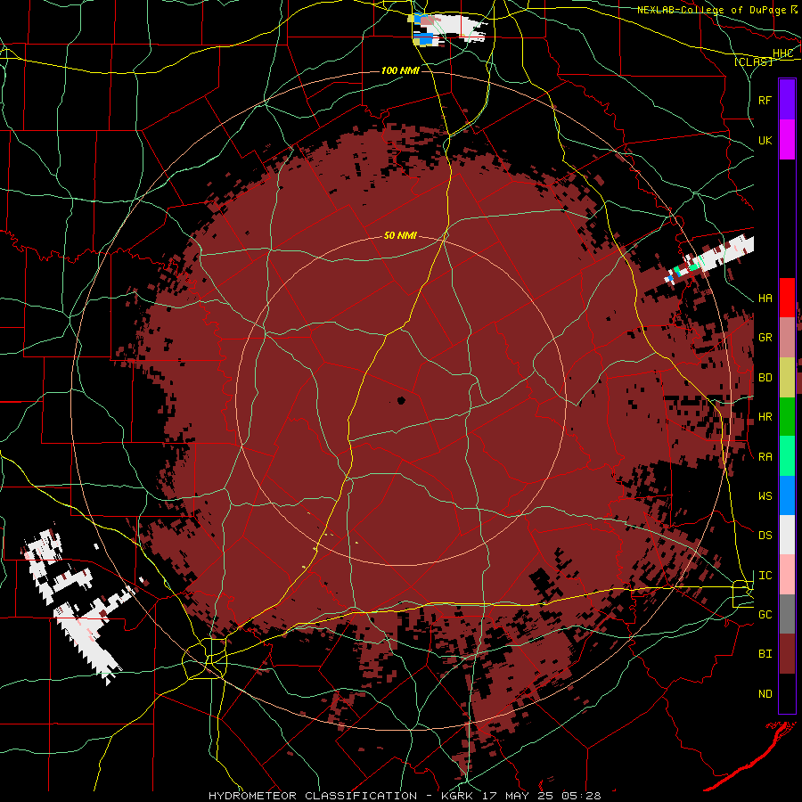Click the ND black legend swatch
Screen dimensions: 802x802
(787, 693)
